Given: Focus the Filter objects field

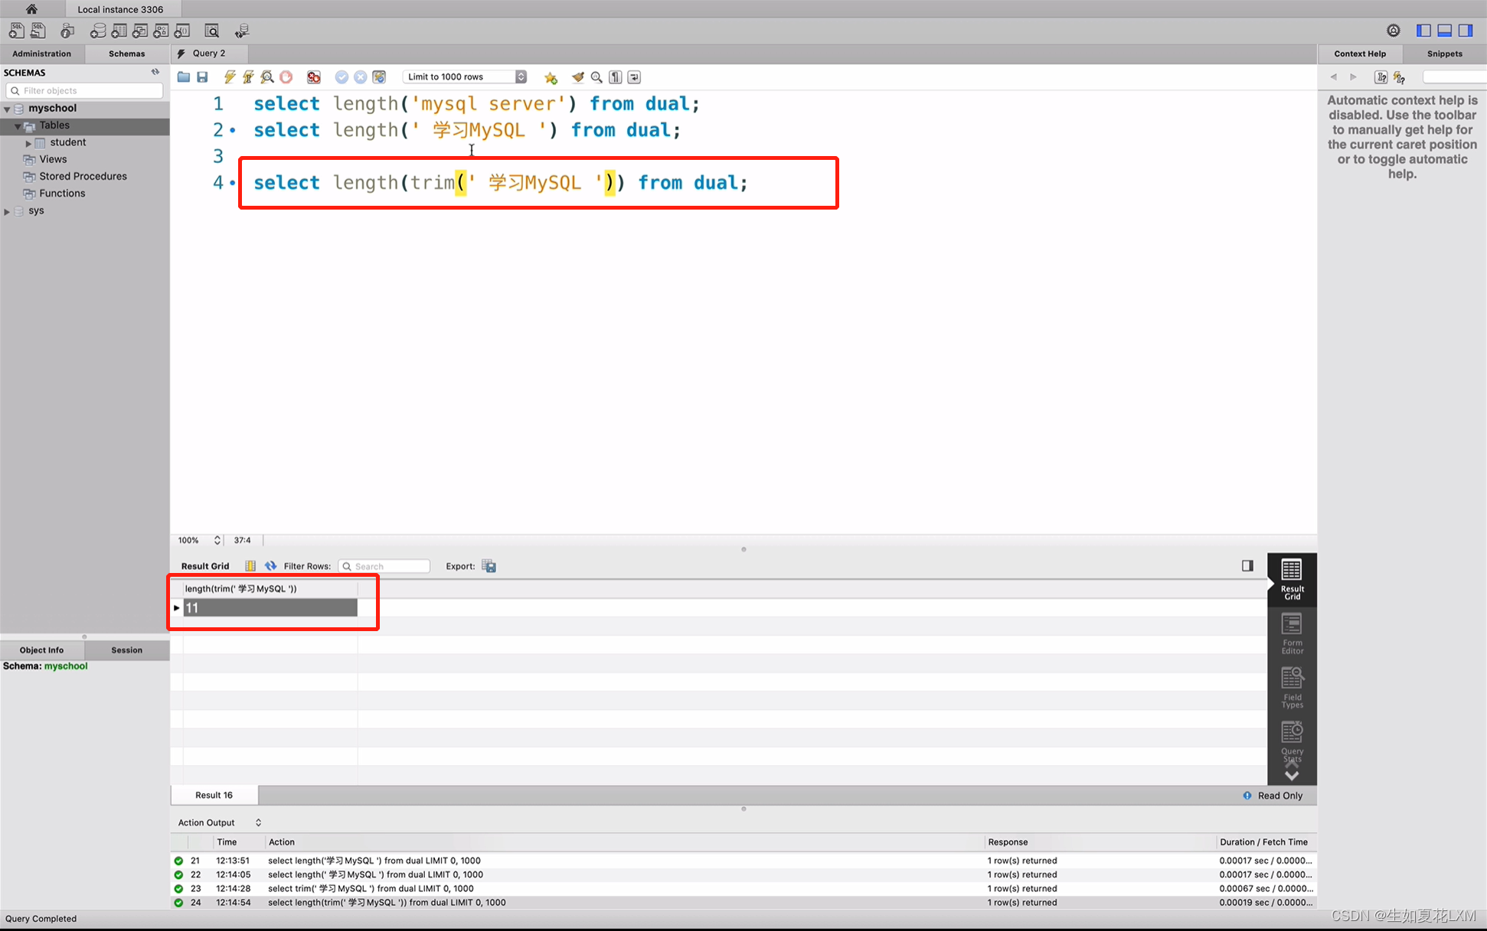Looking at the screenshot, I should point(84,90).
